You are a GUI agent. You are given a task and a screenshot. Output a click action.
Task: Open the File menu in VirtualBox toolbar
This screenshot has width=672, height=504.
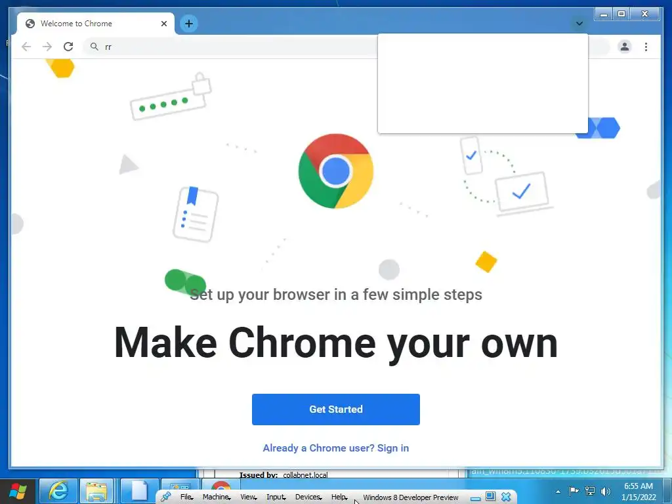[x=186, y=497]
